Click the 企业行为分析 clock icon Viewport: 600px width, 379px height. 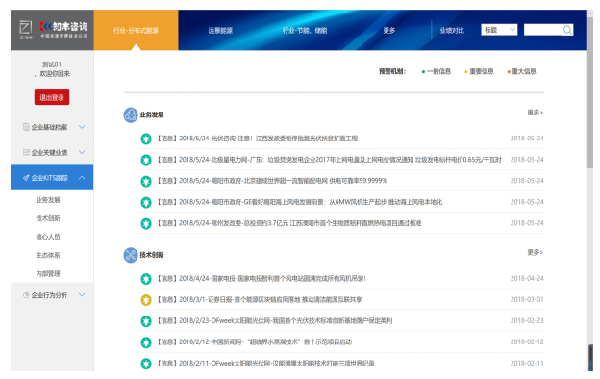click(26, 295)
